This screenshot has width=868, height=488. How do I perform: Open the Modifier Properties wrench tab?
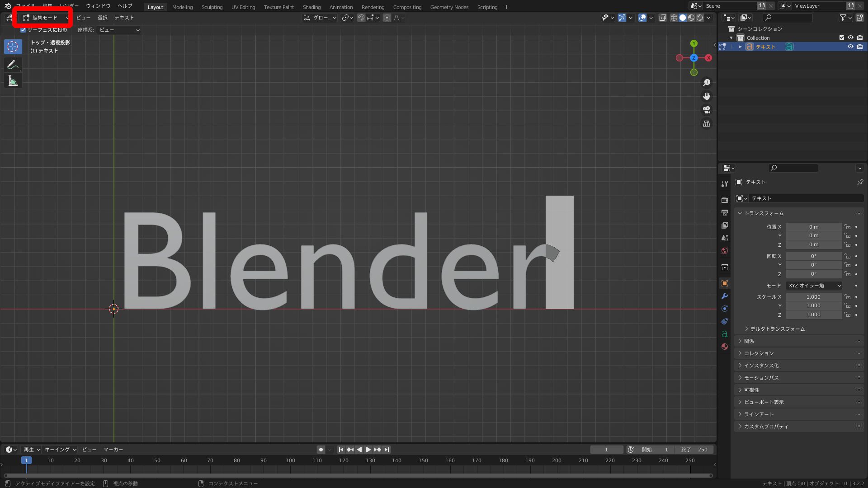click(724, 296)
